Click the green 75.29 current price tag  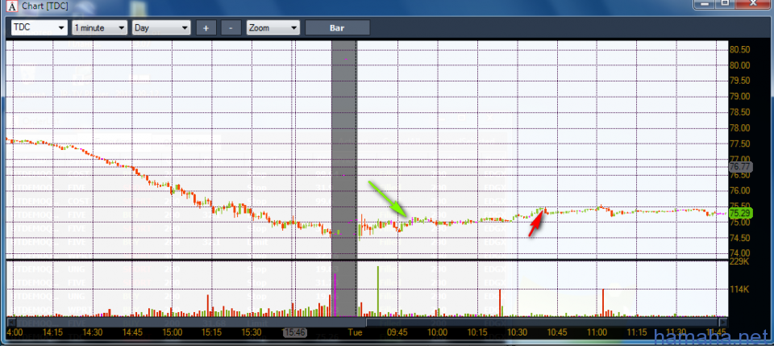point(739,214)
